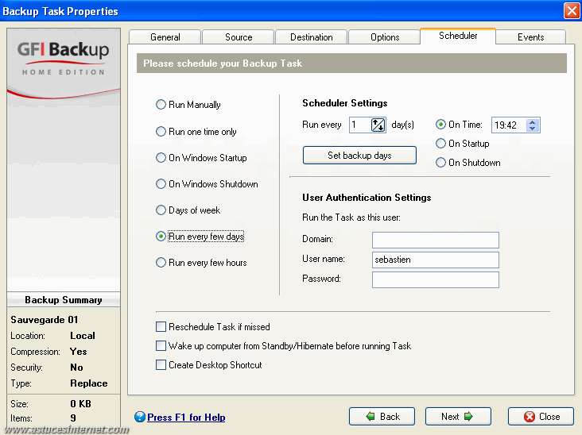Image resolution: width=582 pixels, height=435 pixels.
Task: Click the Next button
Action: pyautogui.click(x=458, y=417)
